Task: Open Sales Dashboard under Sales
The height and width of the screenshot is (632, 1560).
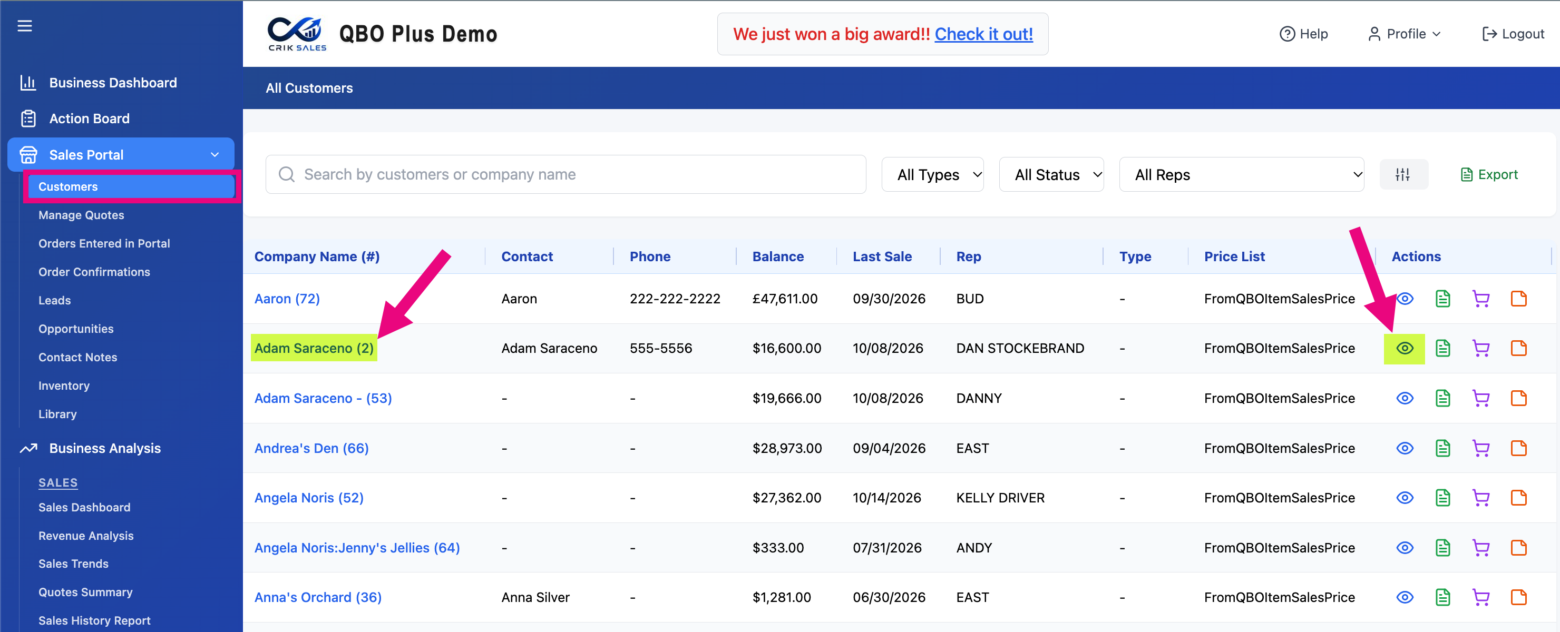Action: pos(84,508)
